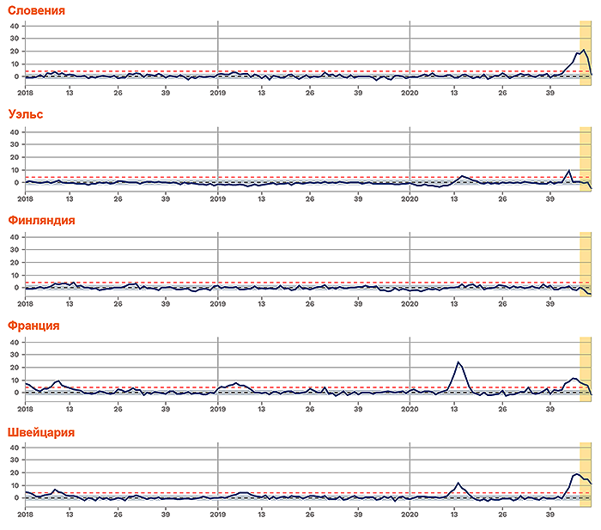This screenshot has height=530, width=601.
Task: Click the late-2020 peak in Словения chart
Action: 584,50
